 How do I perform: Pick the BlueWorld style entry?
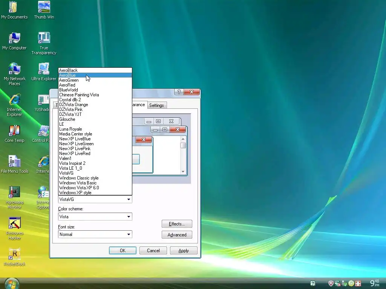pos(95,90)
